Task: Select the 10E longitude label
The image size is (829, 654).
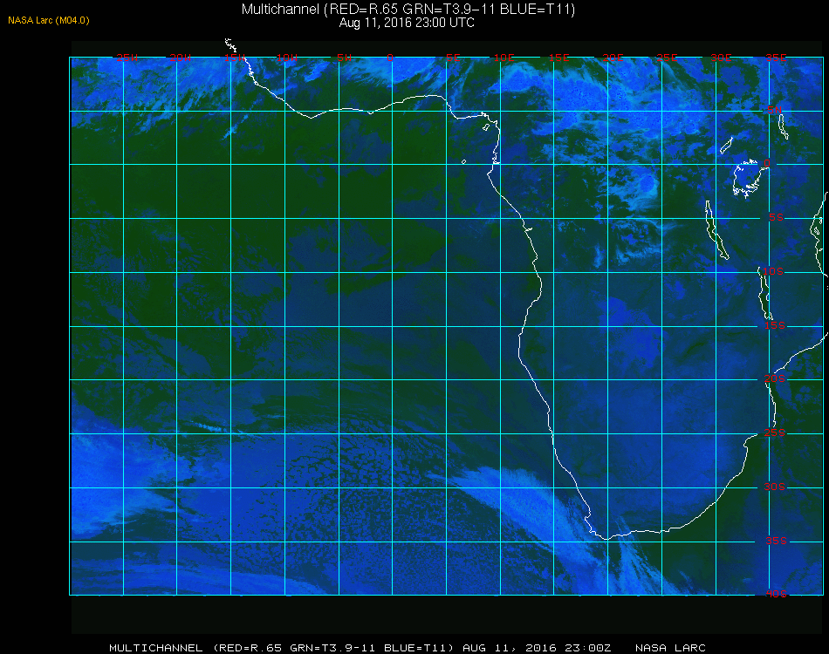Action: tap(504, 58)
